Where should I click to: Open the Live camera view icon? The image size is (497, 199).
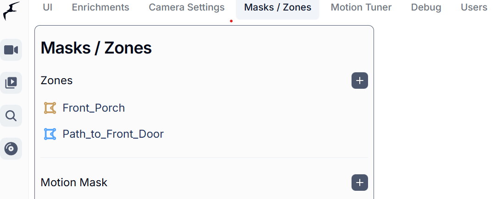pyautogui.click(x=11, y=50)
